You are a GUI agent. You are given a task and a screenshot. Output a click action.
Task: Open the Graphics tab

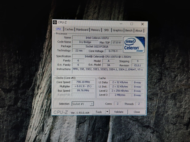(x=118, y=30)
